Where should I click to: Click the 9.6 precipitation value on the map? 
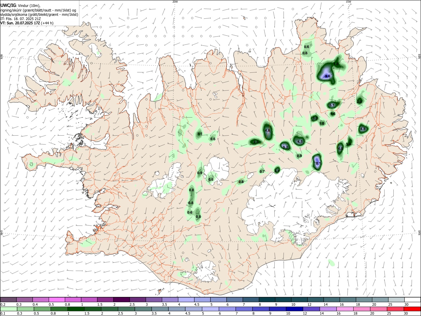pyautogui.click(x=327, y=76)
